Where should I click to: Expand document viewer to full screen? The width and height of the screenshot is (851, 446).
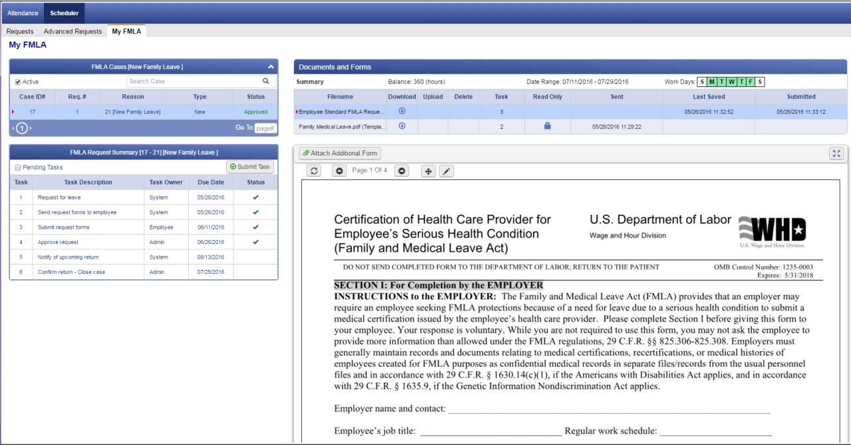tap(836, 154)
